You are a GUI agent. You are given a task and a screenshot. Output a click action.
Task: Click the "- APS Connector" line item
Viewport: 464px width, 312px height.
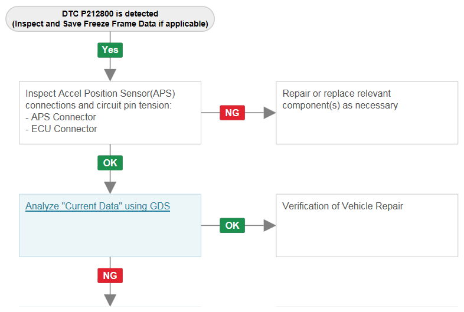point(61,117)
